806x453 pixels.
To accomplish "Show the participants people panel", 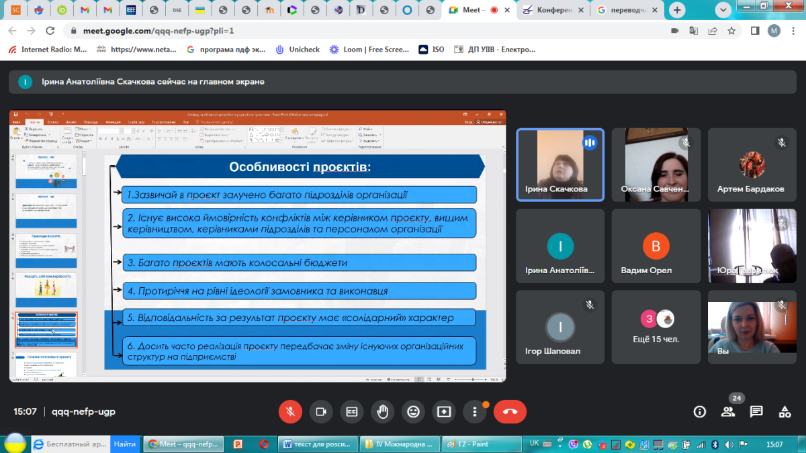I will click(728, 411).
